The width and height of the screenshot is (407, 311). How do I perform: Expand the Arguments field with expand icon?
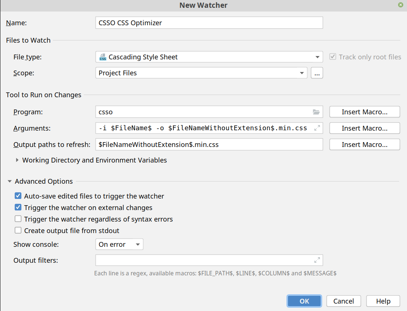(x=317, y=128)
